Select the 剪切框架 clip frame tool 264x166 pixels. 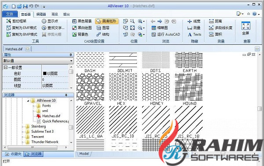click(16, 21)
